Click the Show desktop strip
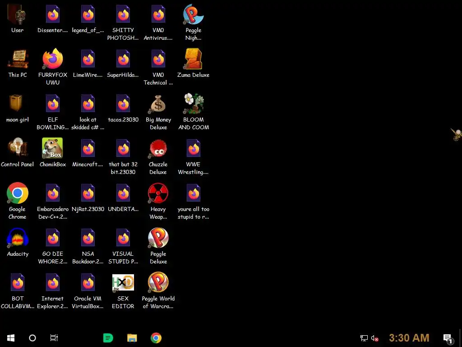 [x=461, y=338]
